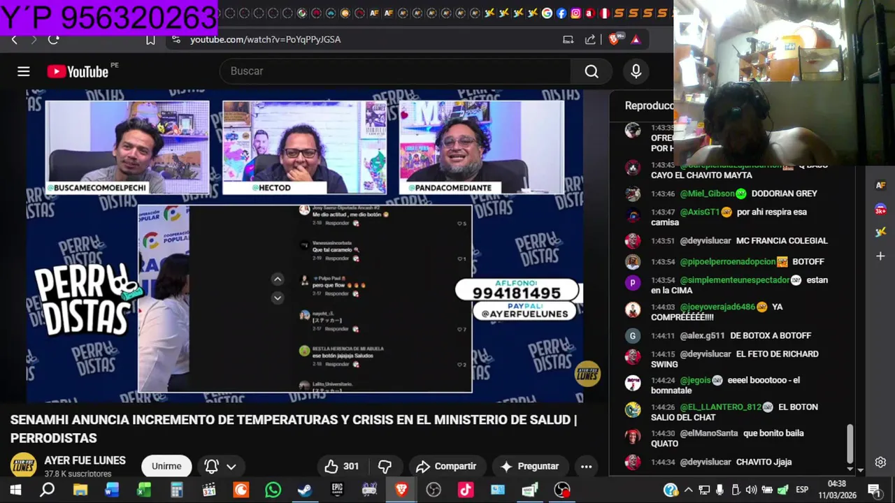The image size is (895, 503).
Task: Switch to the Instagram browser tab
Action: (575, 13)
